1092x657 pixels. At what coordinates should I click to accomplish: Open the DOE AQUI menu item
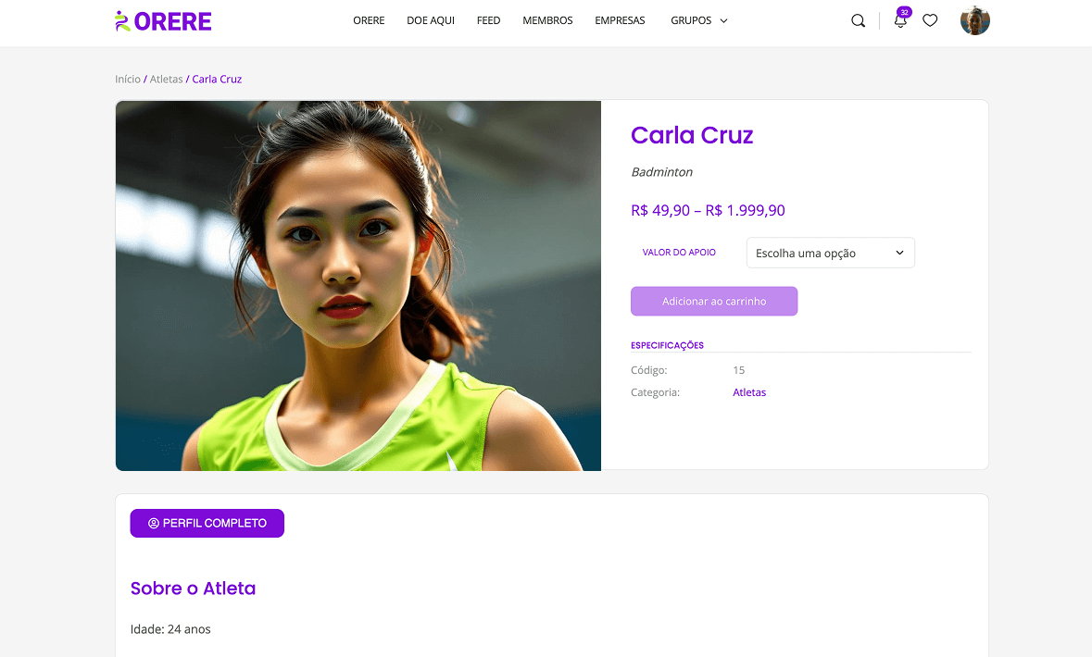(431, 21)
